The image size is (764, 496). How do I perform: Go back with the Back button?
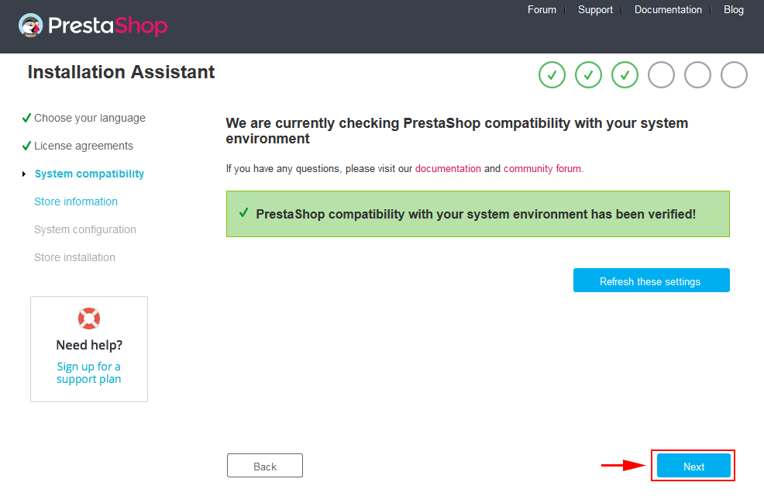tap(264, 466)
